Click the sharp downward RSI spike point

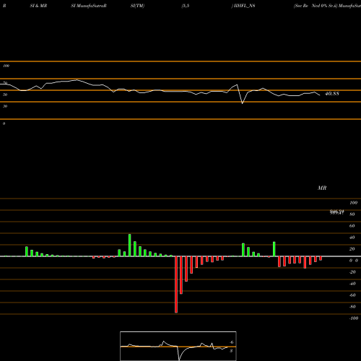click(242, 103)
